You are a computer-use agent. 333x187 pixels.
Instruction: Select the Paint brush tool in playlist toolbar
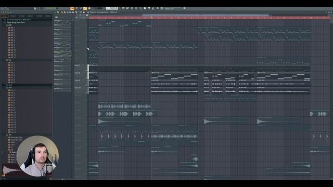click(65, 12)
